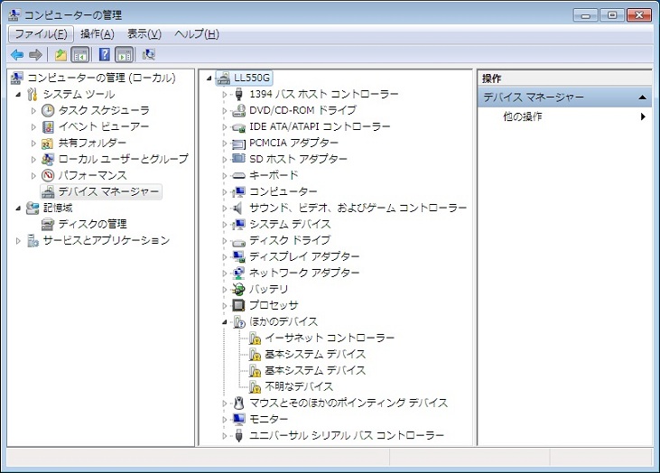The height and width of the screenshot is (473, 660).
Task: Collapse the システム ツール tree node
Action: click(18, 94)
